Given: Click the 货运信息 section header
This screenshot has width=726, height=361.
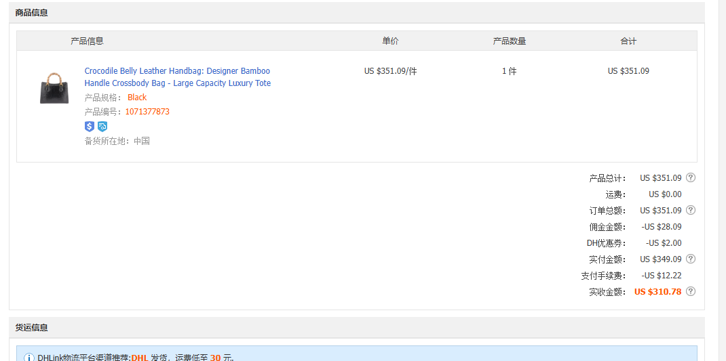Looking at the screenshot, I should pyautogui.click(x=32, y=328).
